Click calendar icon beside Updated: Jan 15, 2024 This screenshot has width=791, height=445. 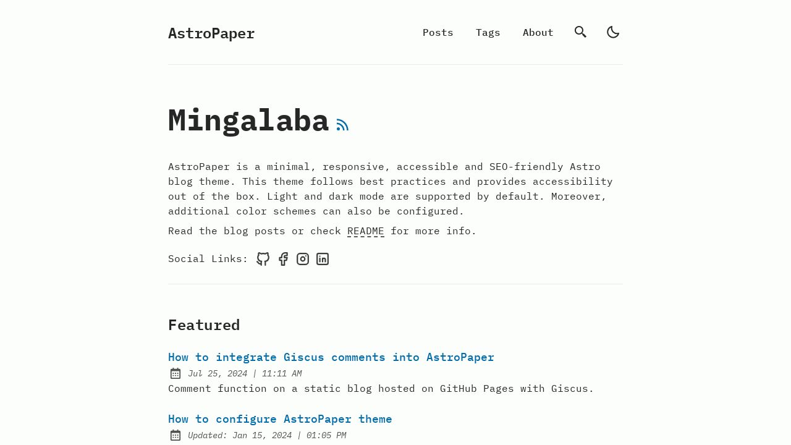176,435
